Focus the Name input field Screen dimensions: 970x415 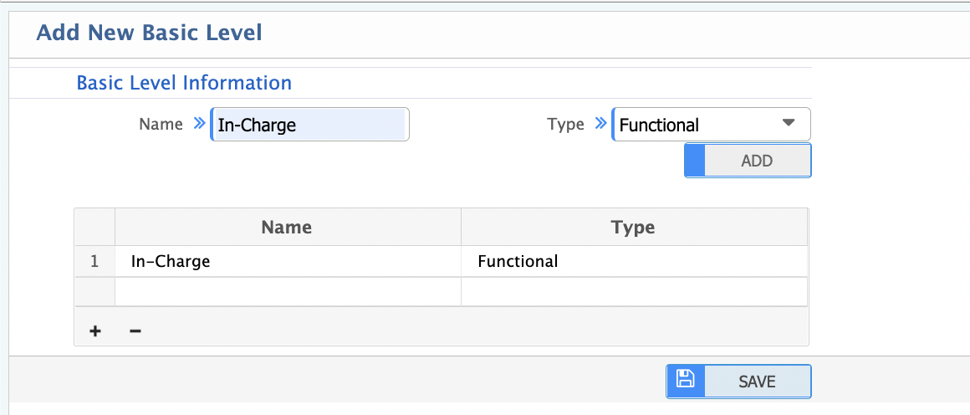pyautogui.click(x=310, y=125)
